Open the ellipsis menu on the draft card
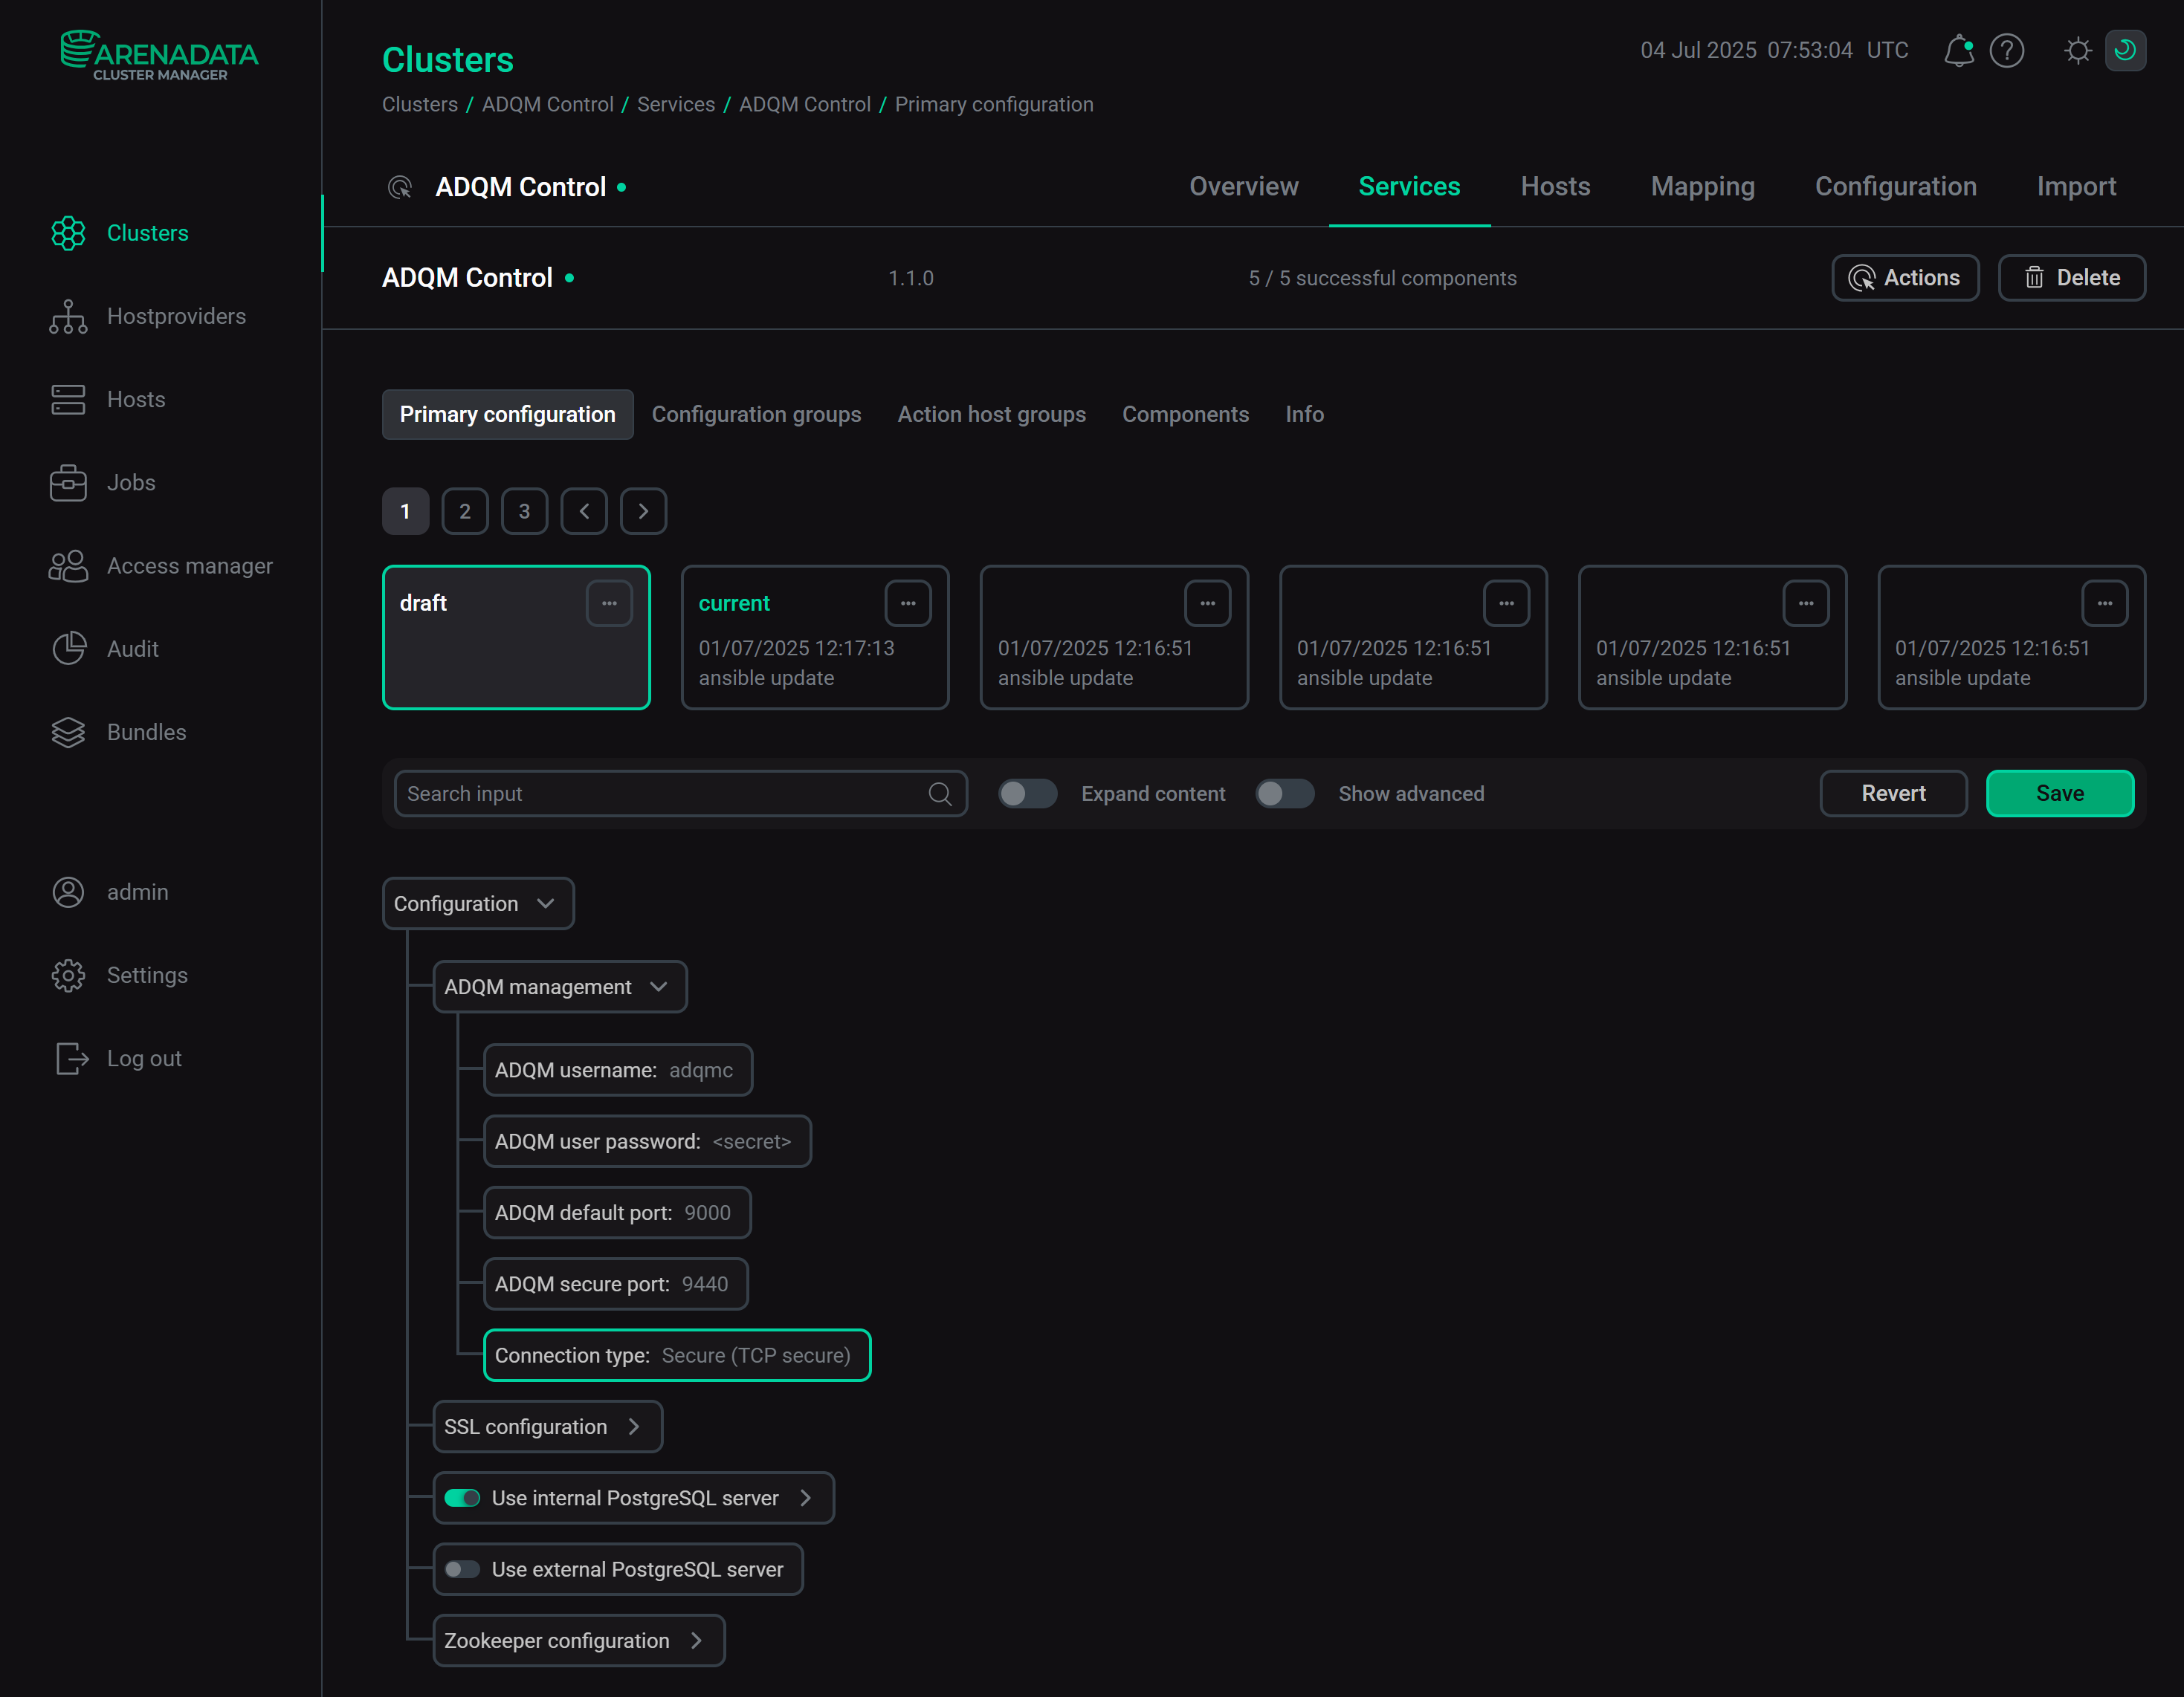 pos(610,603)
